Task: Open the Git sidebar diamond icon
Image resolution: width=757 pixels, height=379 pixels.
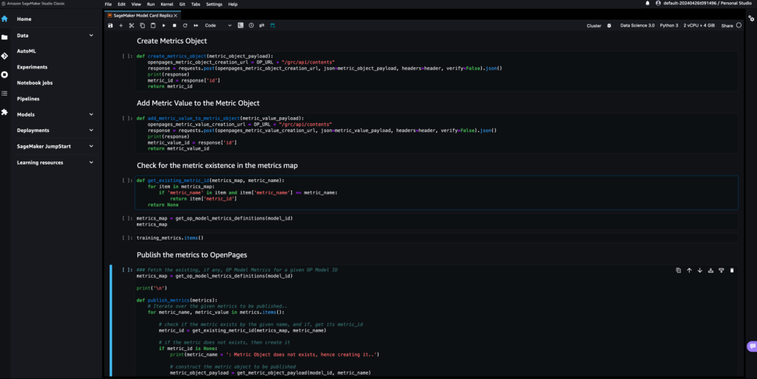Action: pyautogui.click(x=4, y=56)
